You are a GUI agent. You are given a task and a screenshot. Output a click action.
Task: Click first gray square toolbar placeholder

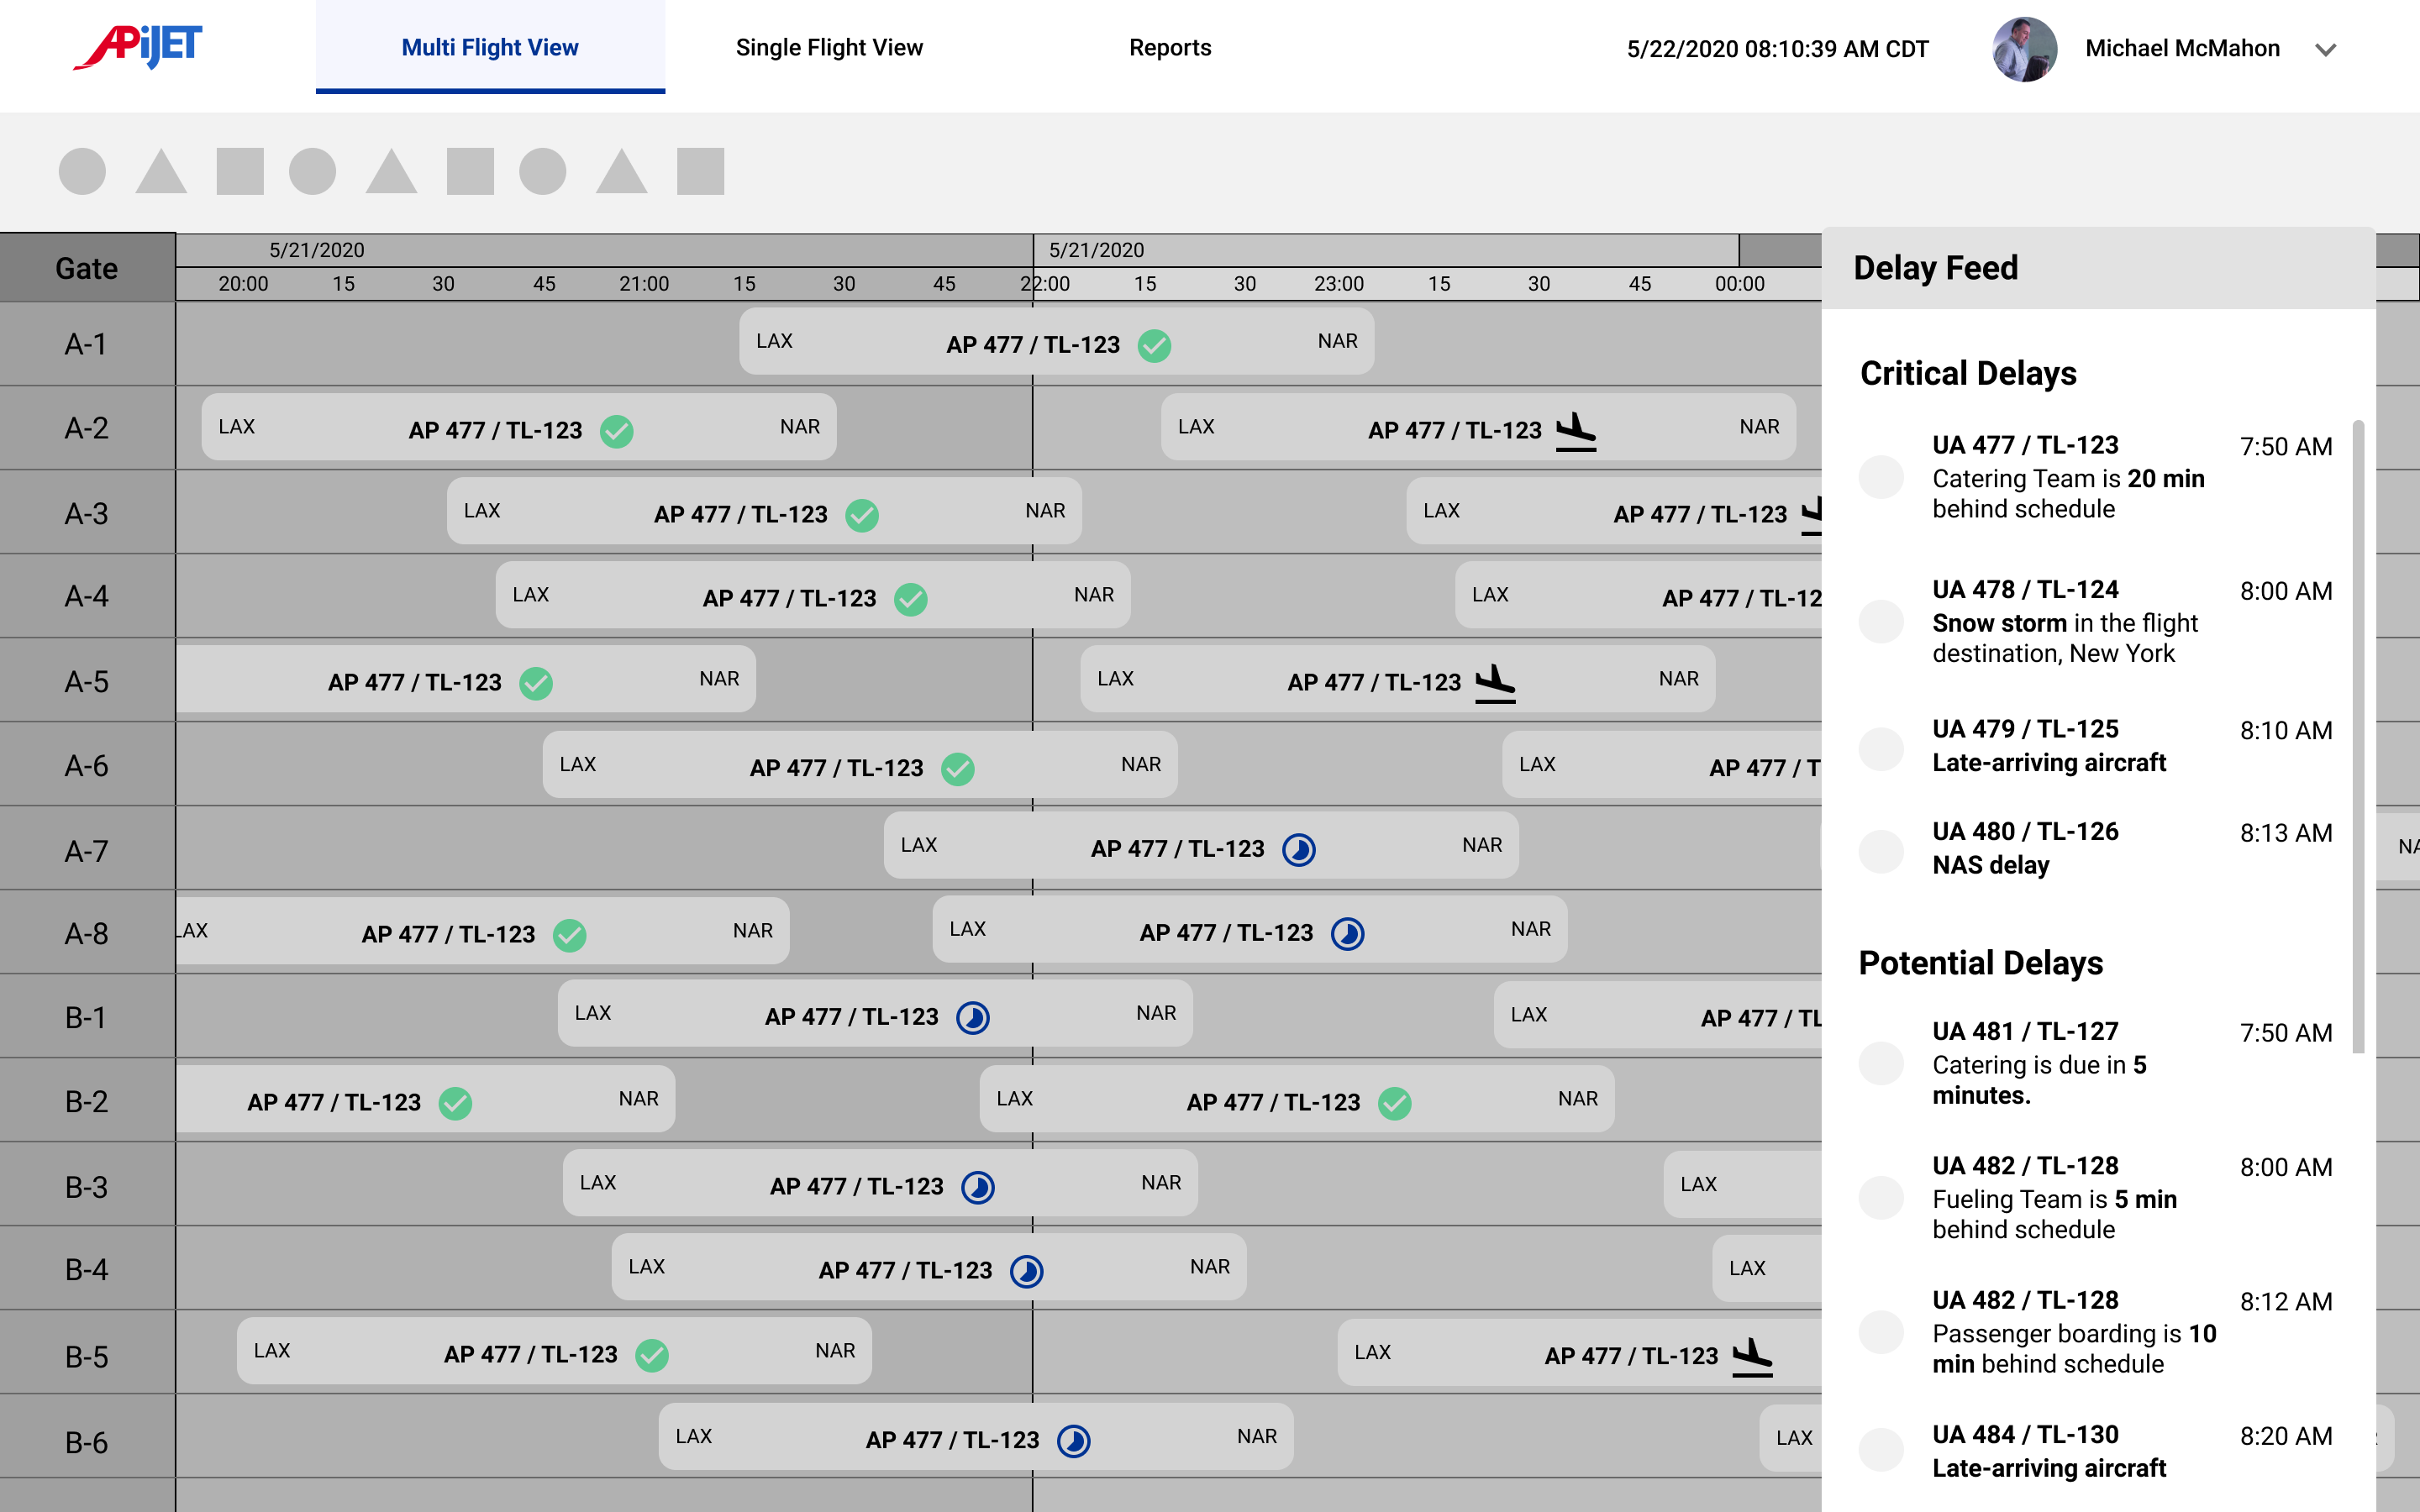[x=240, y=171]
